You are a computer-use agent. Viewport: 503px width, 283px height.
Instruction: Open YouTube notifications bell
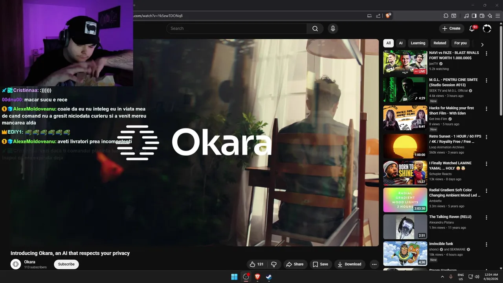coord(472,28)
